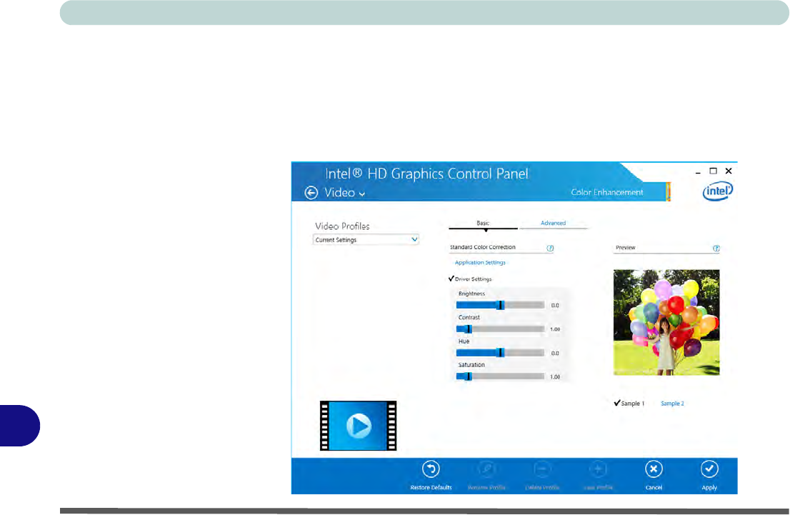Click the Contrast value 1.00
The image size is (790, 515).
pyautogui.click(x=555, y=329)
